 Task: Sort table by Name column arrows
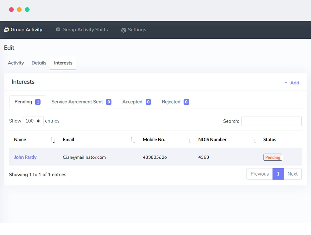(x=53, y=140)
